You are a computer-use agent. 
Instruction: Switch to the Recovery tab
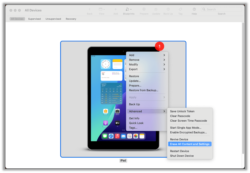(x=71, y=19)
